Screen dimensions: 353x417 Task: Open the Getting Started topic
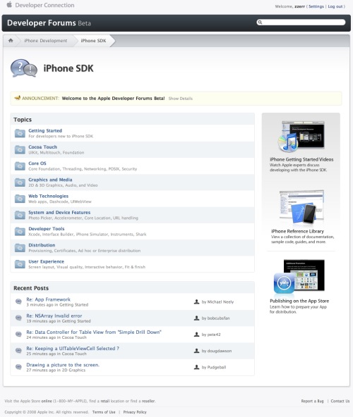(x=45, y=130)
